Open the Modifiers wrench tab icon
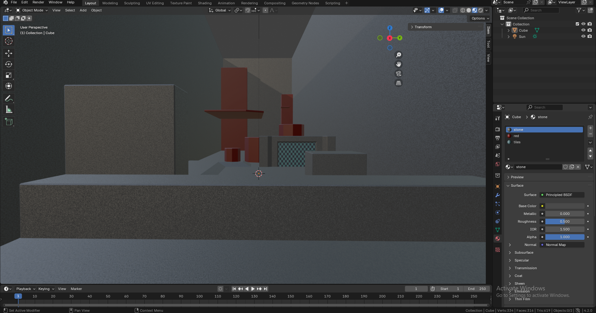The height and width of the screenshot is (313, 596). 498,195
